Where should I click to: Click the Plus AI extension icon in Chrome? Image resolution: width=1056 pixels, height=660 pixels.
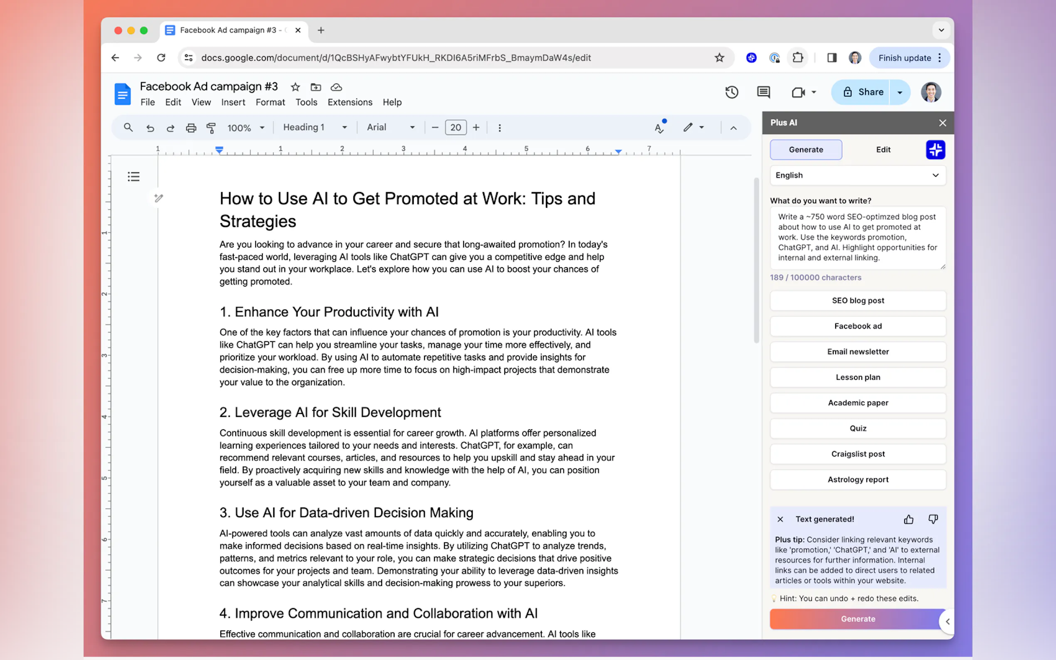(x=751, y=58)
